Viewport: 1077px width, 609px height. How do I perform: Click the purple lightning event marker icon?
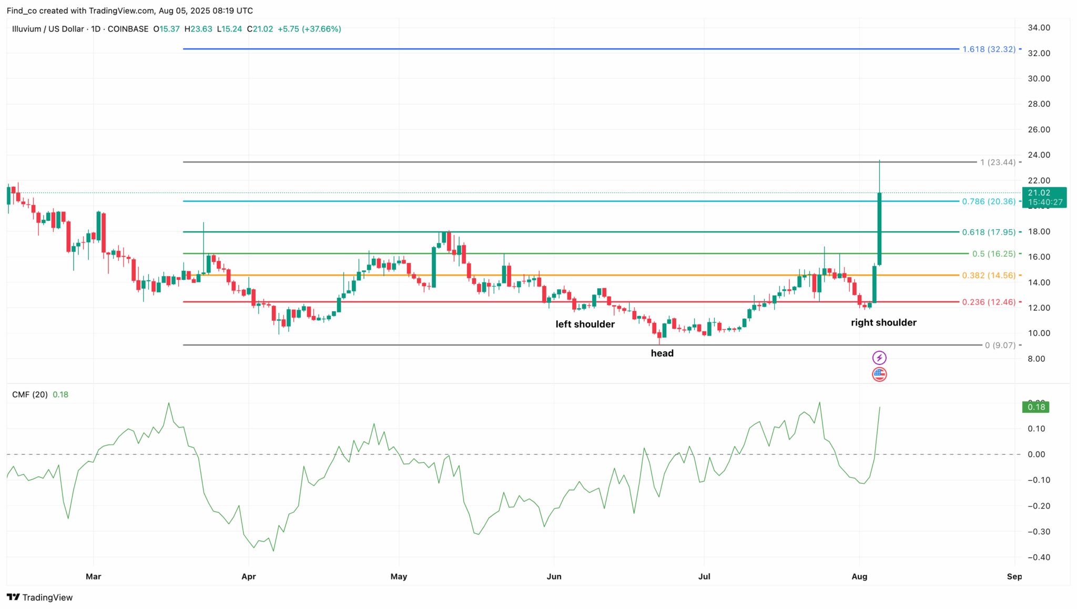[x=880, y=358]
